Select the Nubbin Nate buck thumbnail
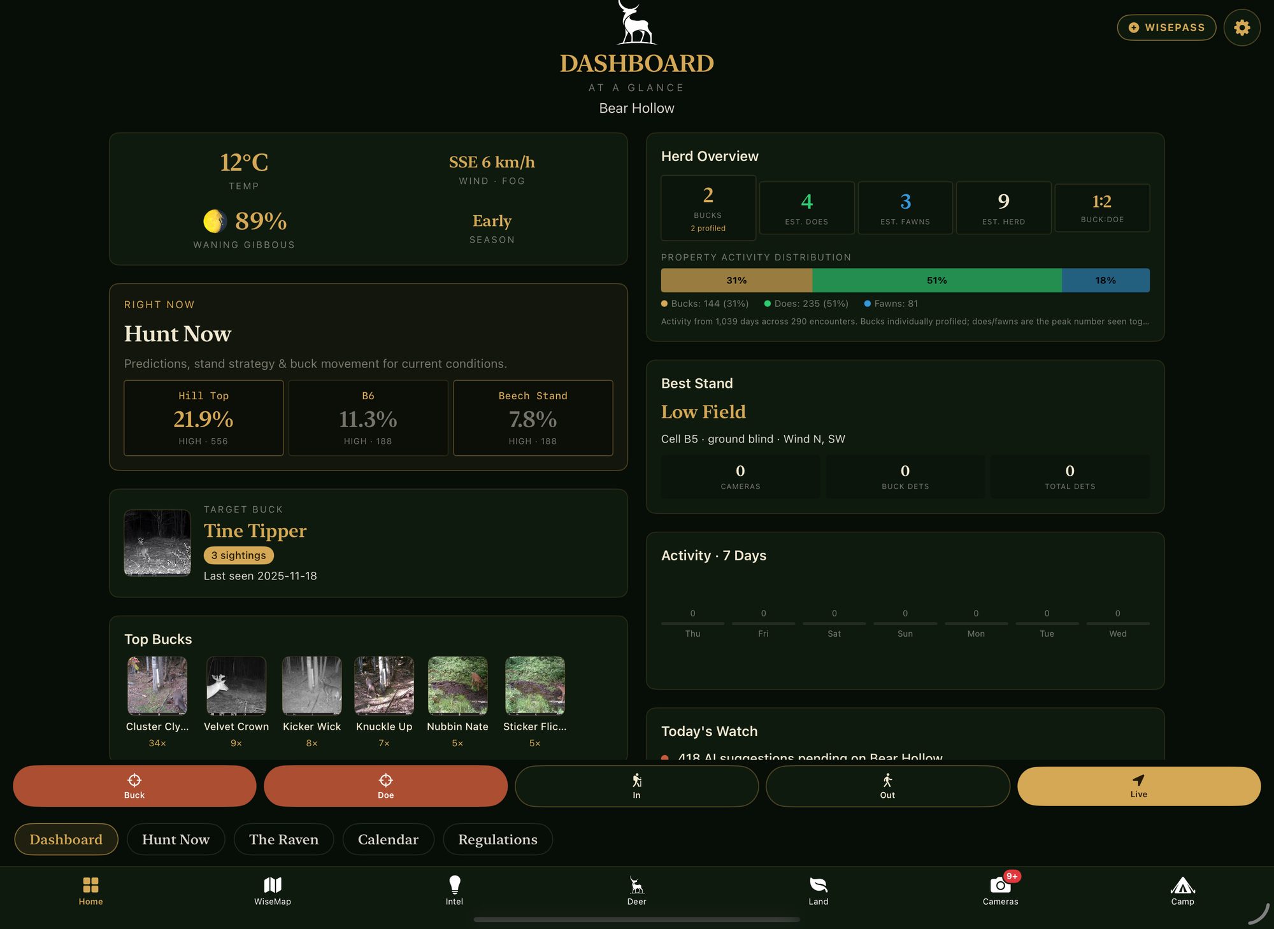1274x929 pixels. (x=457, y=686)
